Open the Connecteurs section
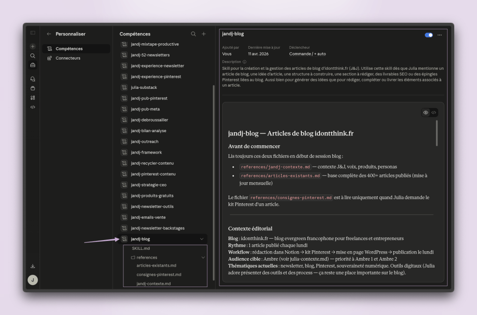The height and width of the screenshot is (315, 477). coord(68,58)
